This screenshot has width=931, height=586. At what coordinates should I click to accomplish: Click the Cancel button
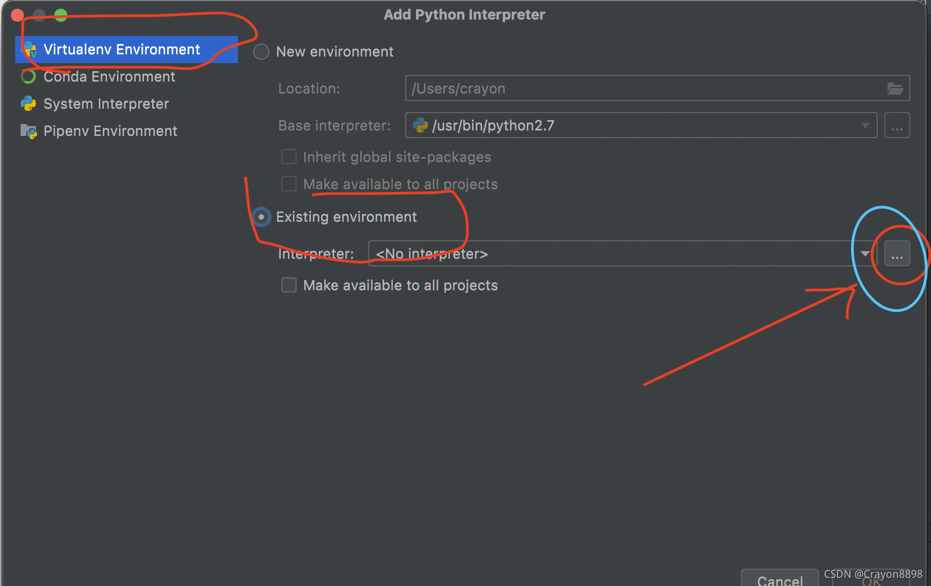point(779,579)
